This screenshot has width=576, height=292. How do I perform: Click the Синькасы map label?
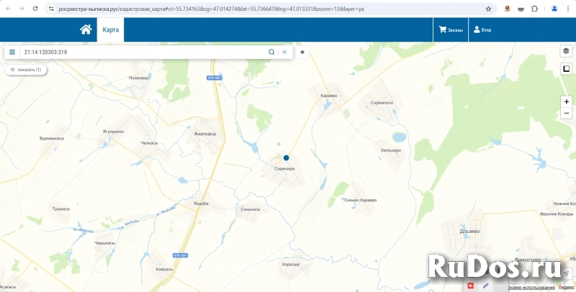click(x=250, y=209)
